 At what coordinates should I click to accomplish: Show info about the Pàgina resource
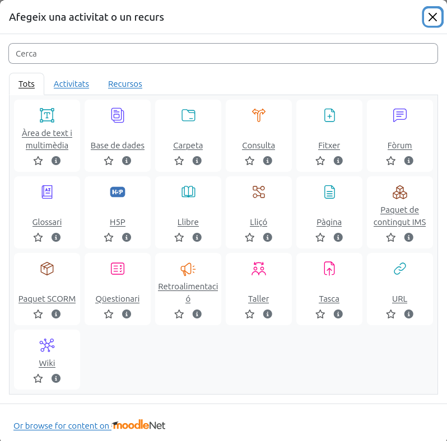pyautogui.click(x=338, y=237)
